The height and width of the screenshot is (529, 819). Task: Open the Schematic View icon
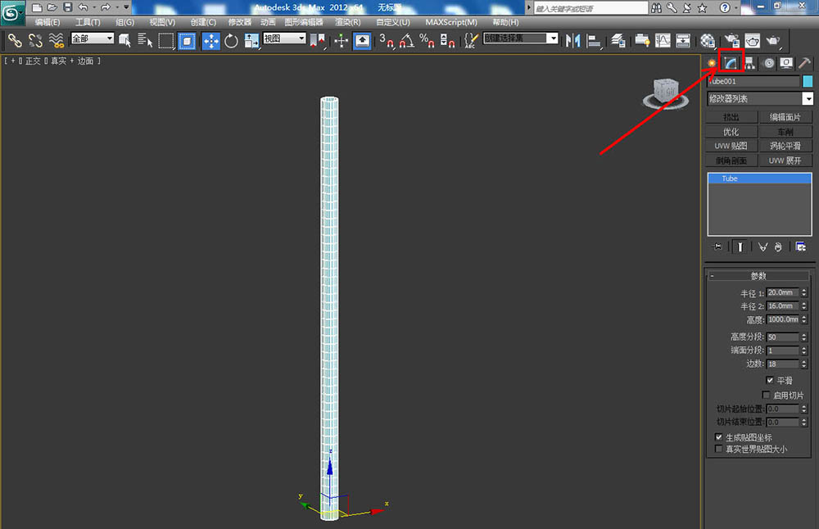pyautogui.click(x=683, y=41)
